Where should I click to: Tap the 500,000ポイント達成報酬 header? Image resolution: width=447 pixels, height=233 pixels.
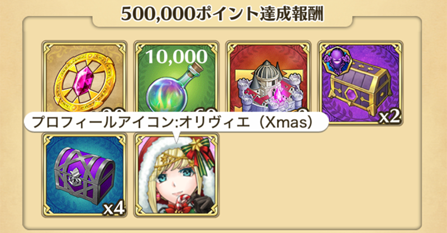click(222, 14)
